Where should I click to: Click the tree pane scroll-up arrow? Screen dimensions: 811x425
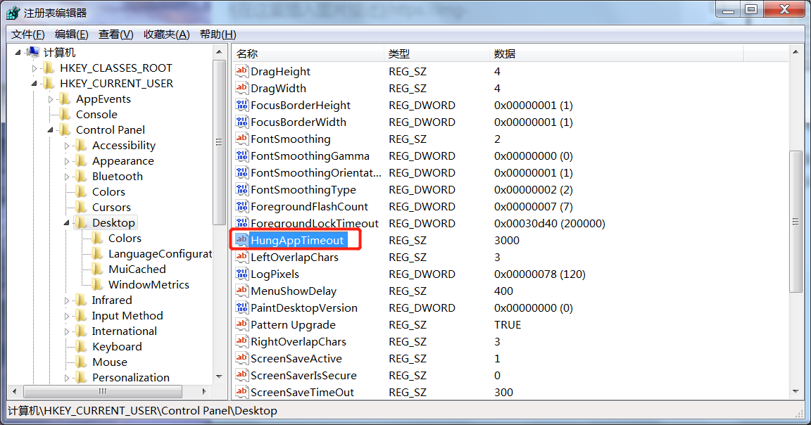[x=220, y=51]
